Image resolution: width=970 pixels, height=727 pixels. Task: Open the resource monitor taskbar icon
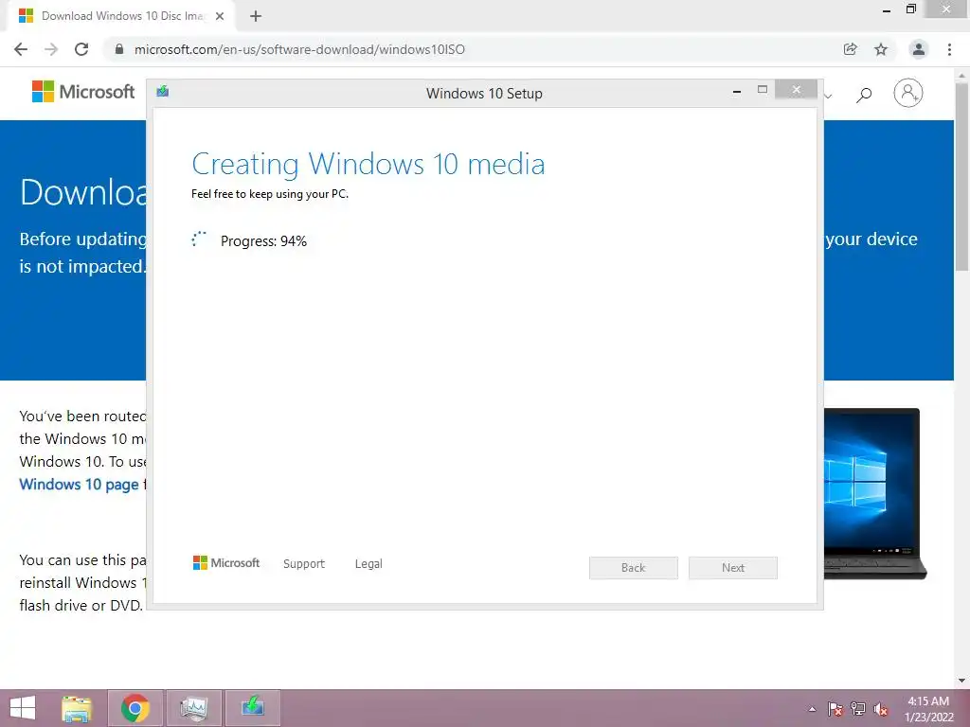tap(193, 708)
